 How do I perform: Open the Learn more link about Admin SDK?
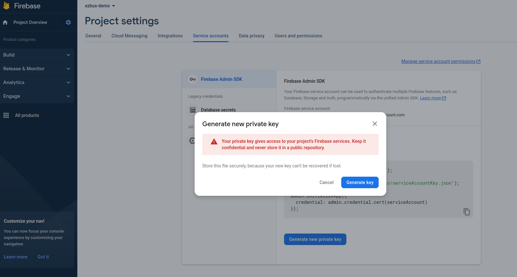[430, 98]
